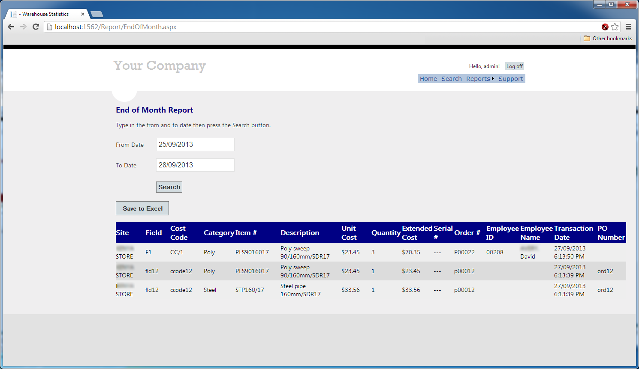Click the Field column header
Viewport: 639px width, 369px height.
pos(154,233)
